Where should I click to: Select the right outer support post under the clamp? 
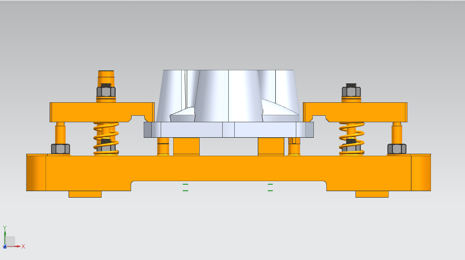point(397,133)
